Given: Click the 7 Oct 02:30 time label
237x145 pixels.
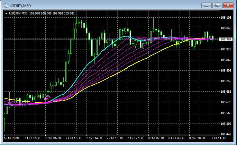Looking at the screenshot, I should pyautogui.click(x=32, y=138).
